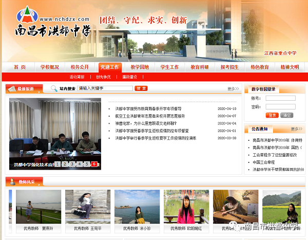Show slide 5 in news slideshow
308x240 pixels.
point(87,164)
